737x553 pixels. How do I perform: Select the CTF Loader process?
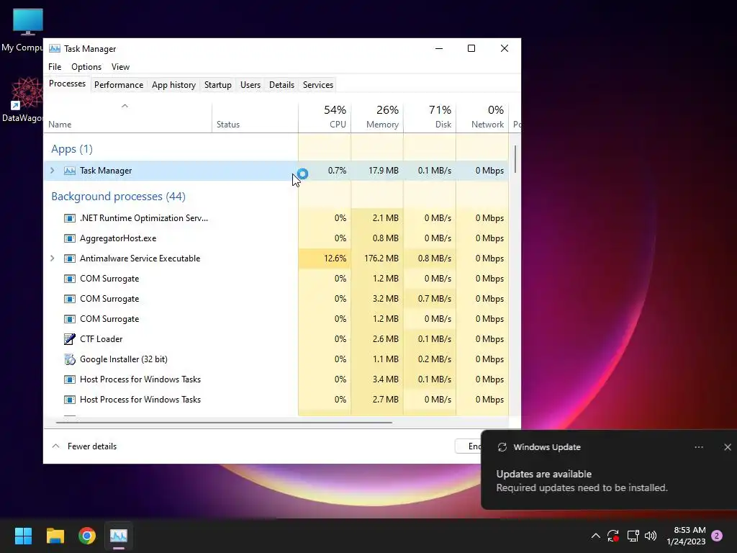click(x=276, y=339)
